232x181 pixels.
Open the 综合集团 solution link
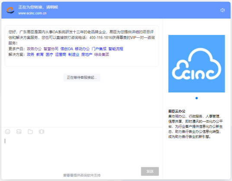[102, 55]
